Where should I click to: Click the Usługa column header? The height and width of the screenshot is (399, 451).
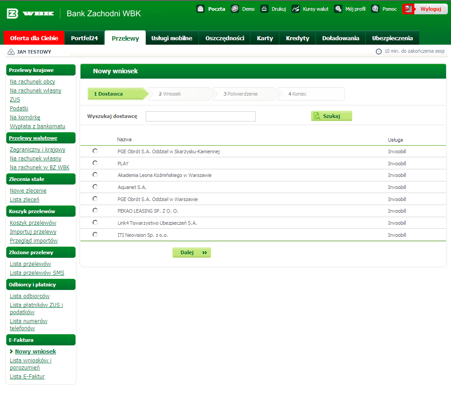396,140
